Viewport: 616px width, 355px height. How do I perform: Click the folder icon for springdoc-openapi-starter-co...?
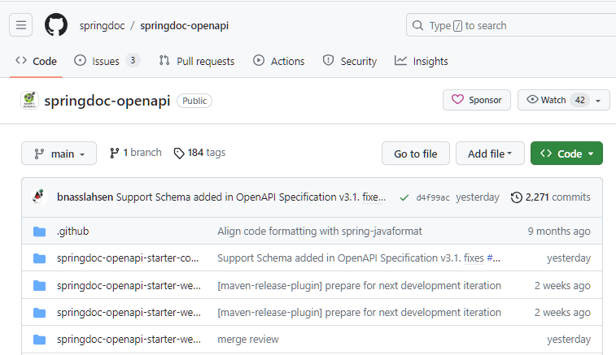point(39,258)
